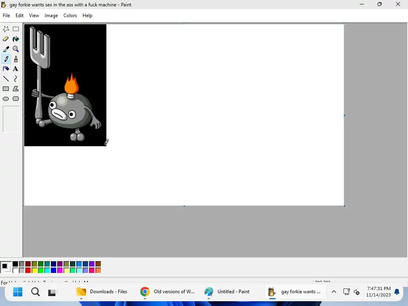Open the display/network tray icon
408x306 pixels.
tap(346, 292)
